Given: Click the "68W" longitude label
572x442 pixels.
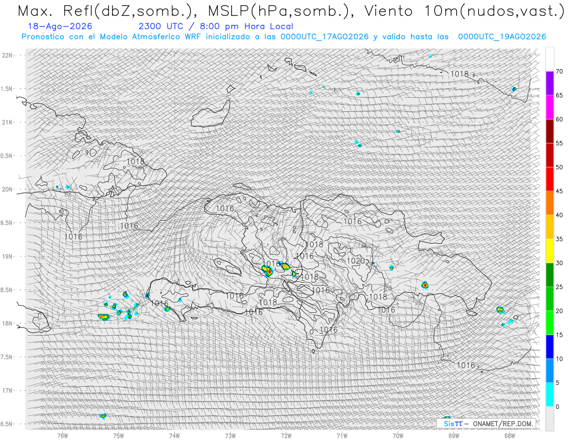Looking at the screenshot, I should point(510,435).
